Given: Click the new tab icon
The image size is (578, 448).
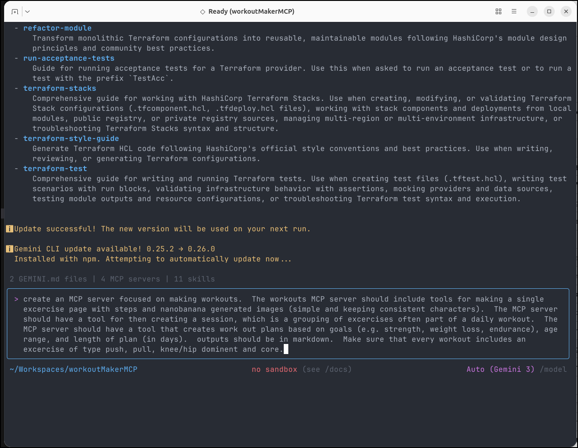Looking at the screenshot, I should click(15, 11).
